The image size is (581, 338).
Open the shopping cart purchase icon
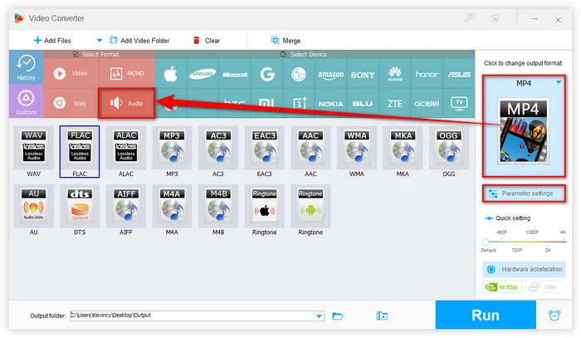pyautogui.click(x=496, y=17)
